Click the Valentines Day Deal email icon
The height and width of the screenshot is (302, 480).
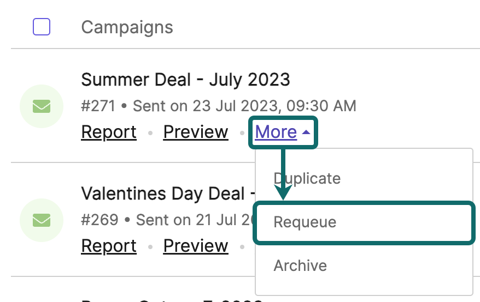point(42,220)
